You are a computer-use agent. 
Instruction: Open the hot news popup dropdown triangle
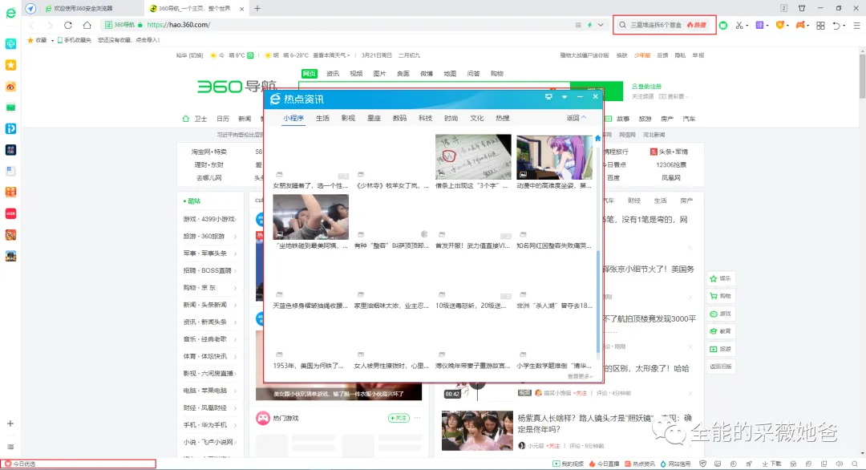click(x=565, y=97)
